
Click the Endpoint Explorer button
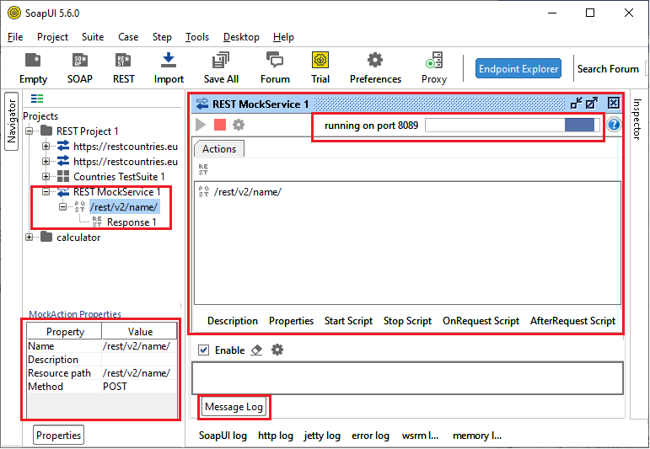click(518, 69)
